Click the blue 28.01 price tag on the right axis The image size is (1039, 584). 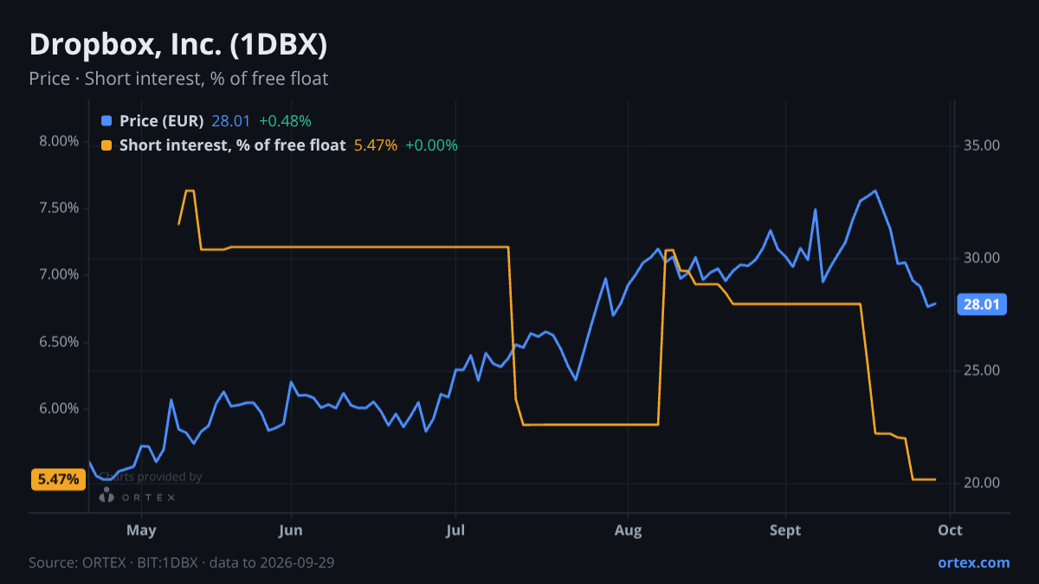(981, 305)
